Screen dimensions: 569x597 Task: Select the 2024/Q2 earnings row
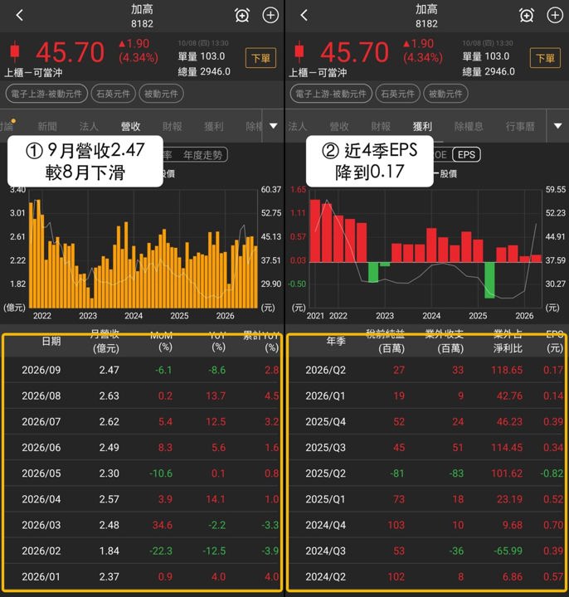tap(426, 577)
